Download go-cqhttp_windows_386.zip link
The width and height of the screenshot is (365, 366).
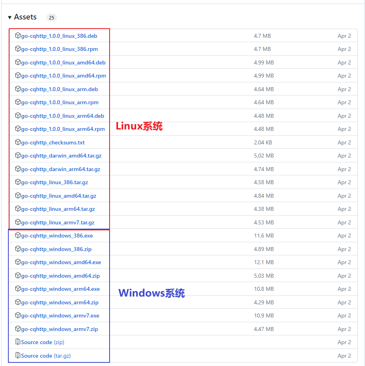pos(56,249)
